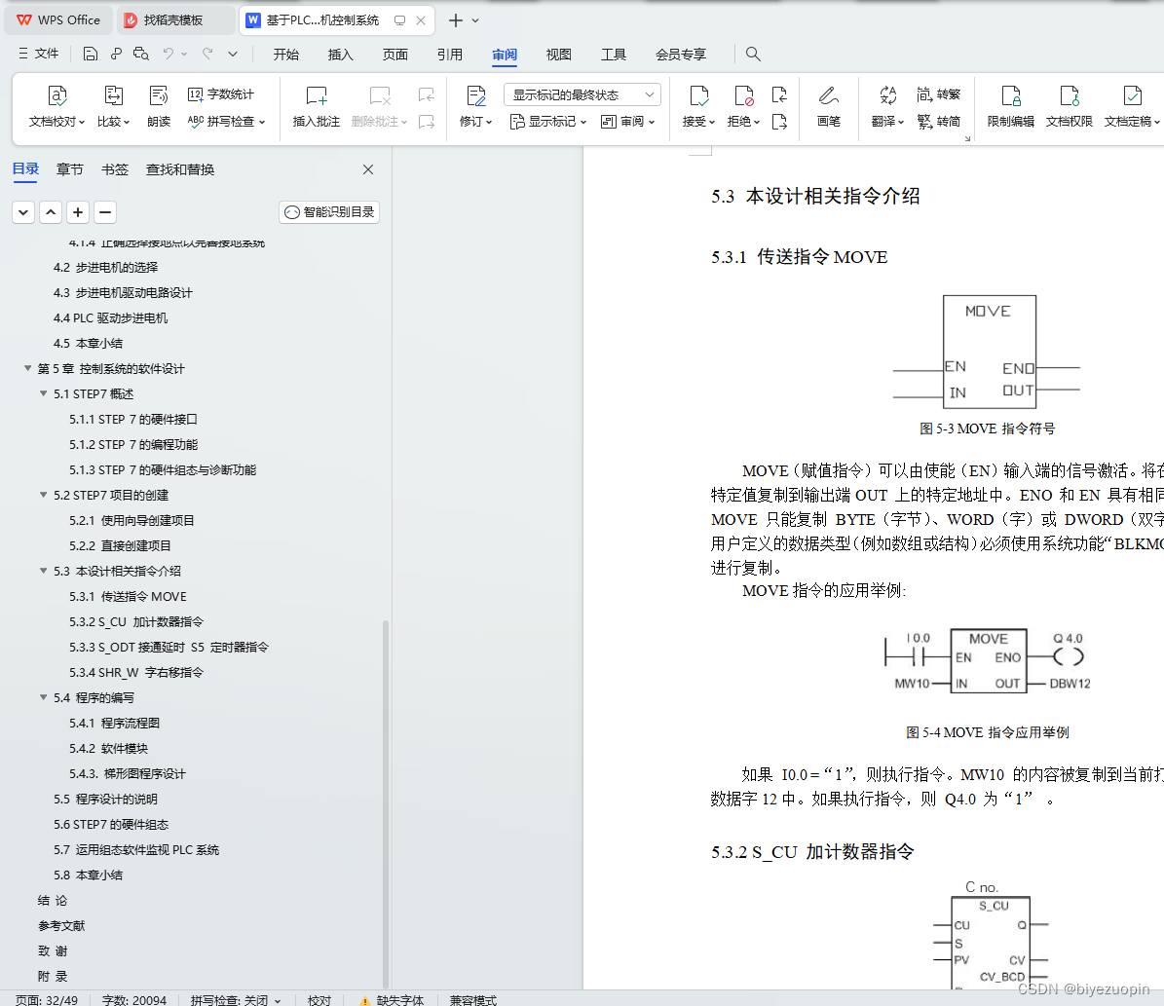Open the 文档校对 proofreading tool
The width and height of the screenshot is (1164, 1006).
[57, 106]
